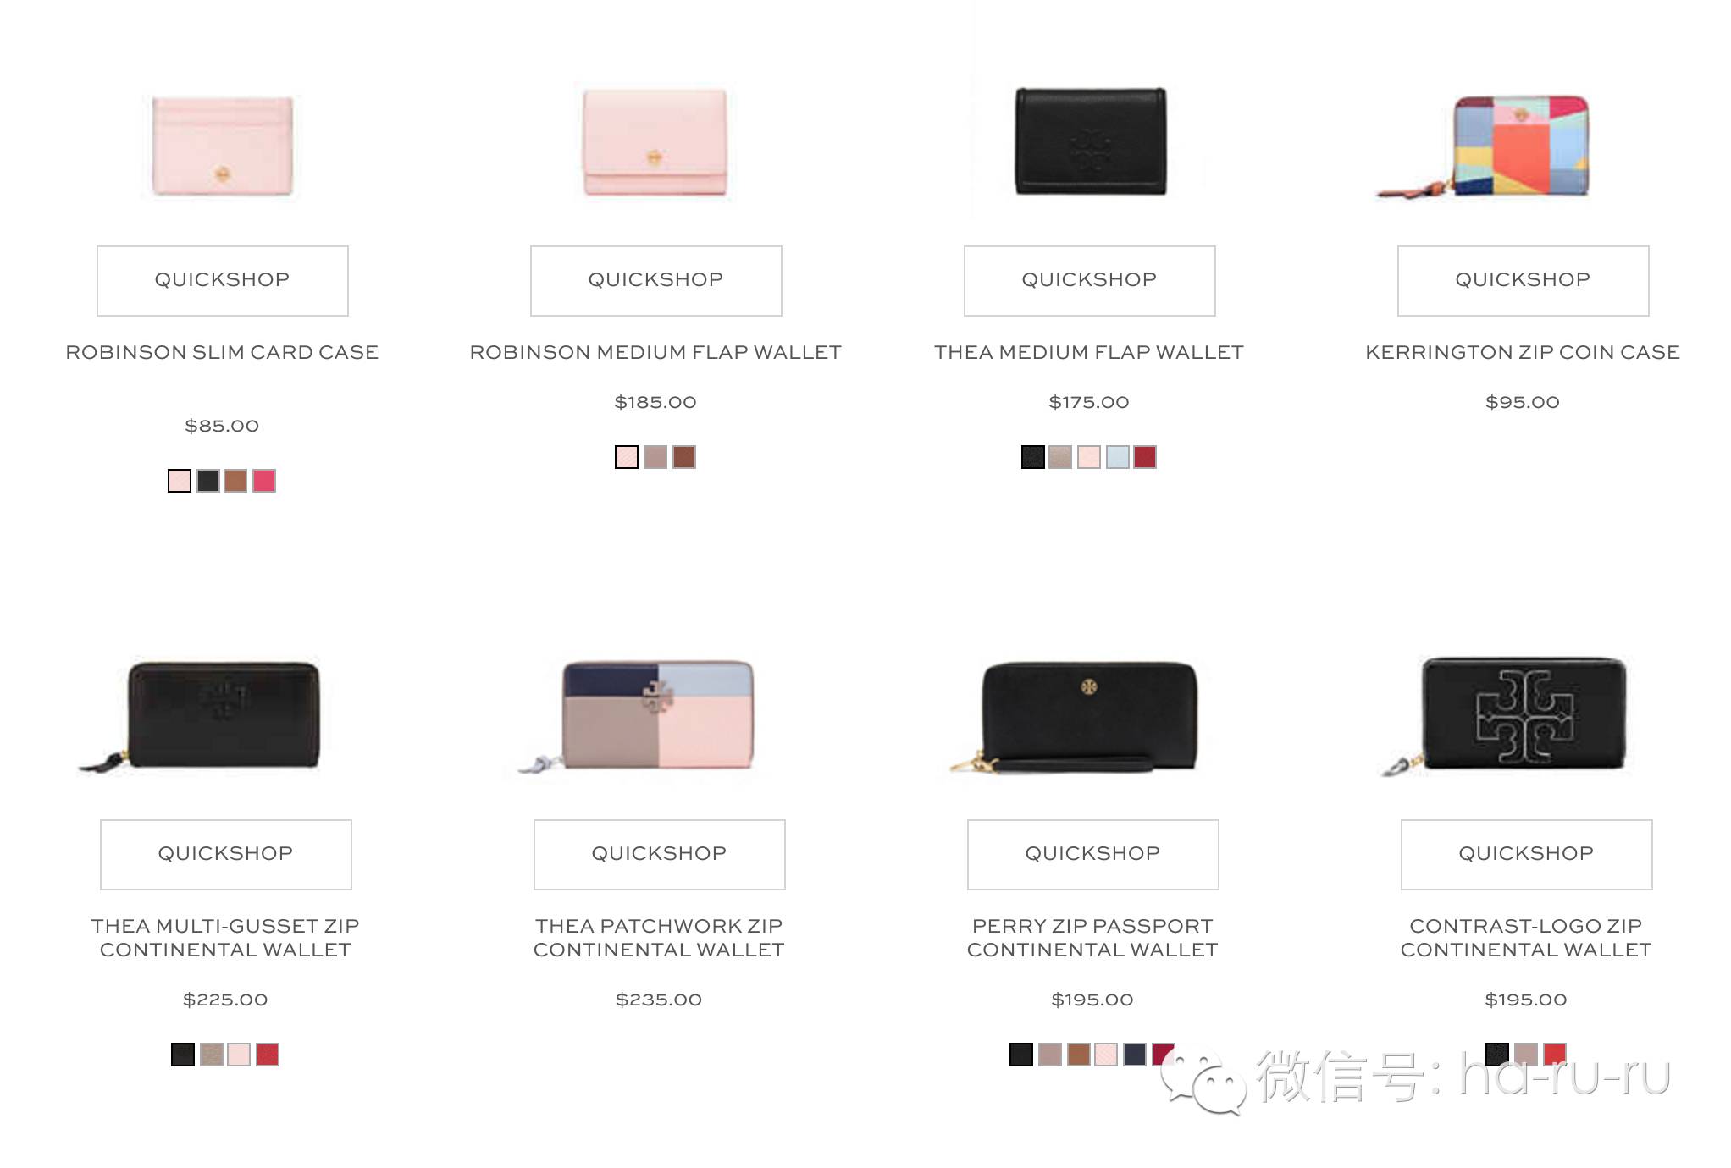Open Quickshop for Contrast-Logo Zip Continental Wallet

(x=1526, y=854)
